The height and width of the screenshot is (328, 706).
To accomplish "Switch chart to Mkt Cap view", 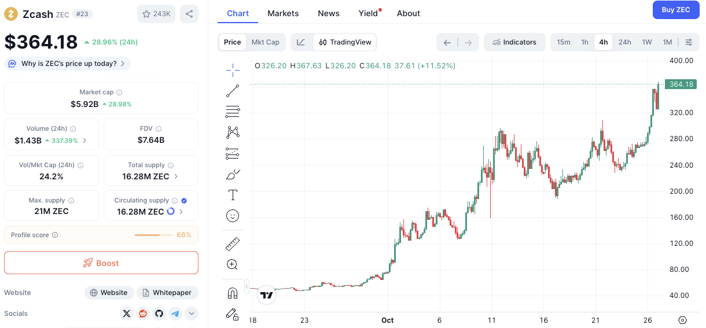I will coord(265,42).
